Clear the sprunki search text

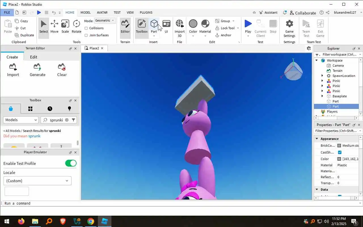click(x=67, y=120)
